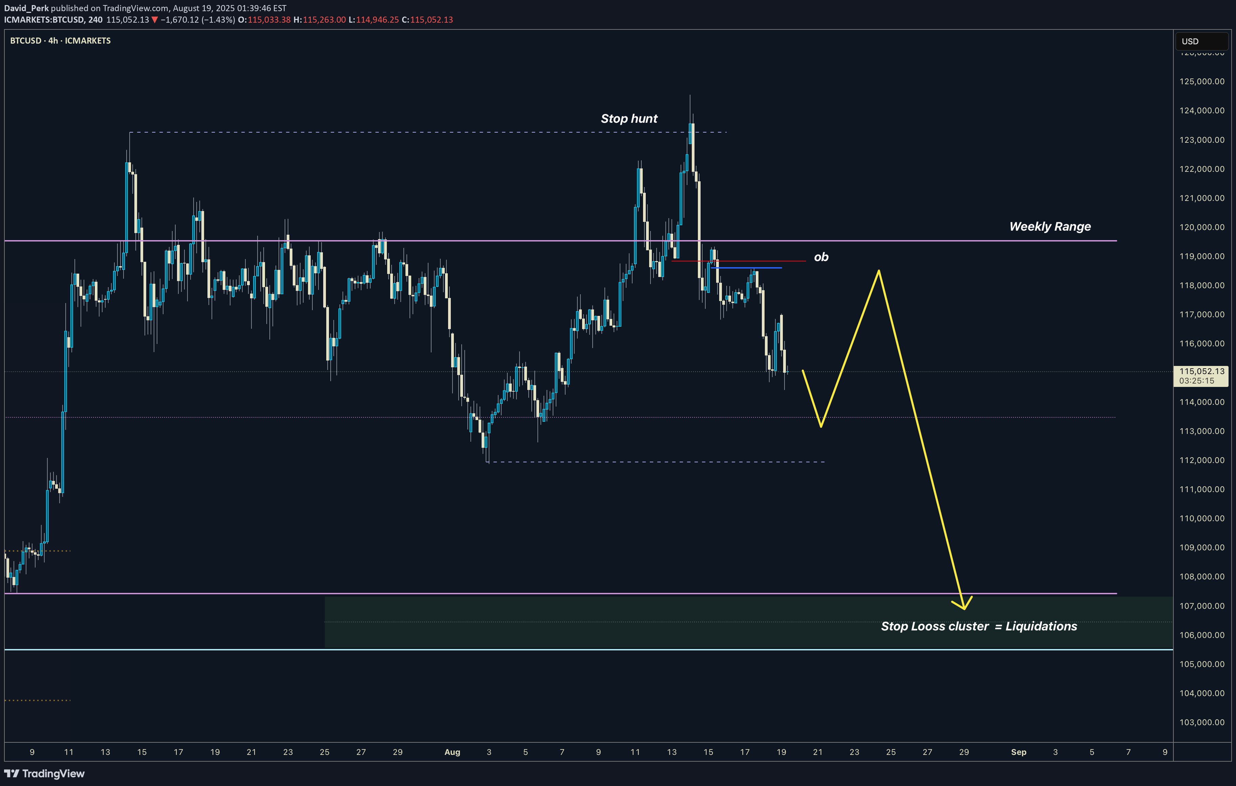
Task: Click the 113,000.00 price axis label
Action: tap(1201, 431)
